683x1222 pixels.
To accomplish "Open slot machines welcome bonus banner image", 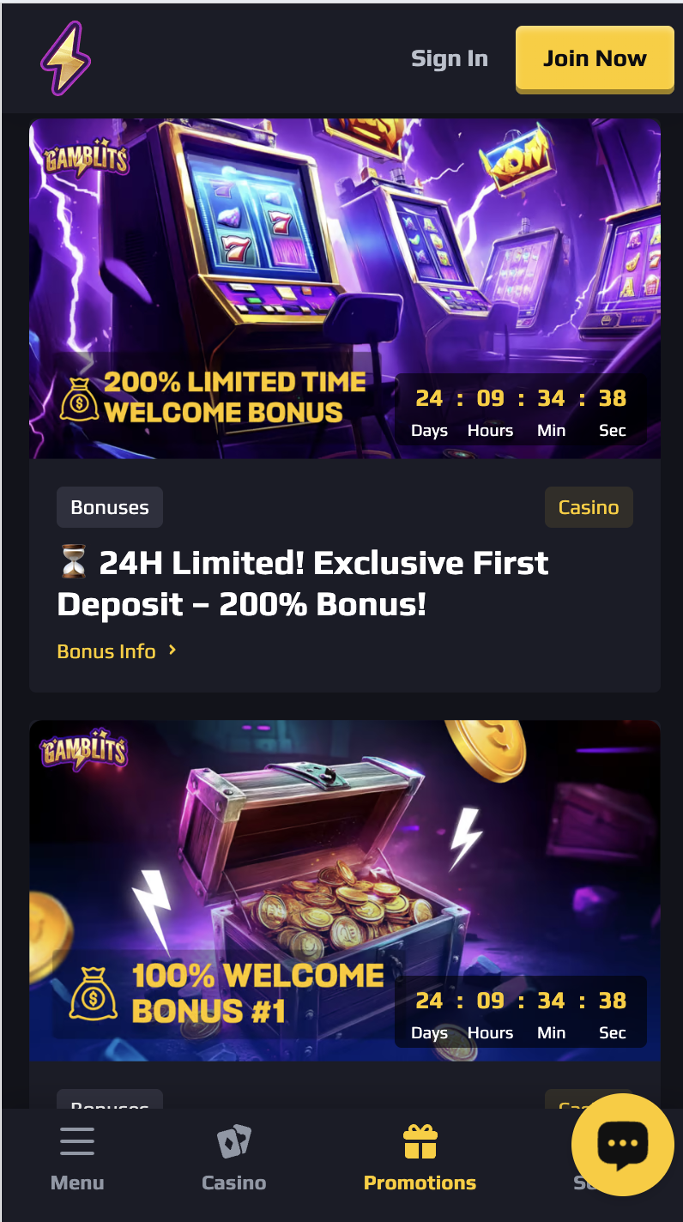I will [345, 288].
